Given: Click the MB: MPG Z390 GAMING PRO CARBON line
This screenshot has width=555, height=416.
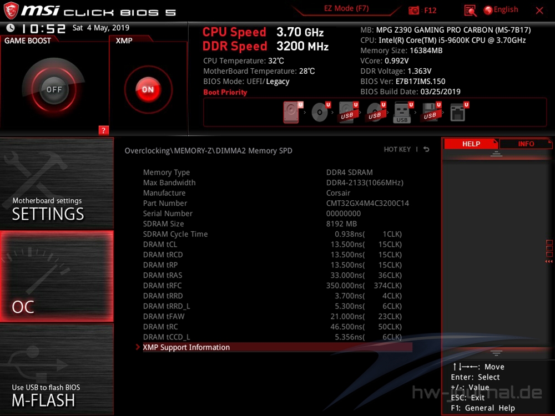Looking at the screenshot, I should [x=446, y=30].
